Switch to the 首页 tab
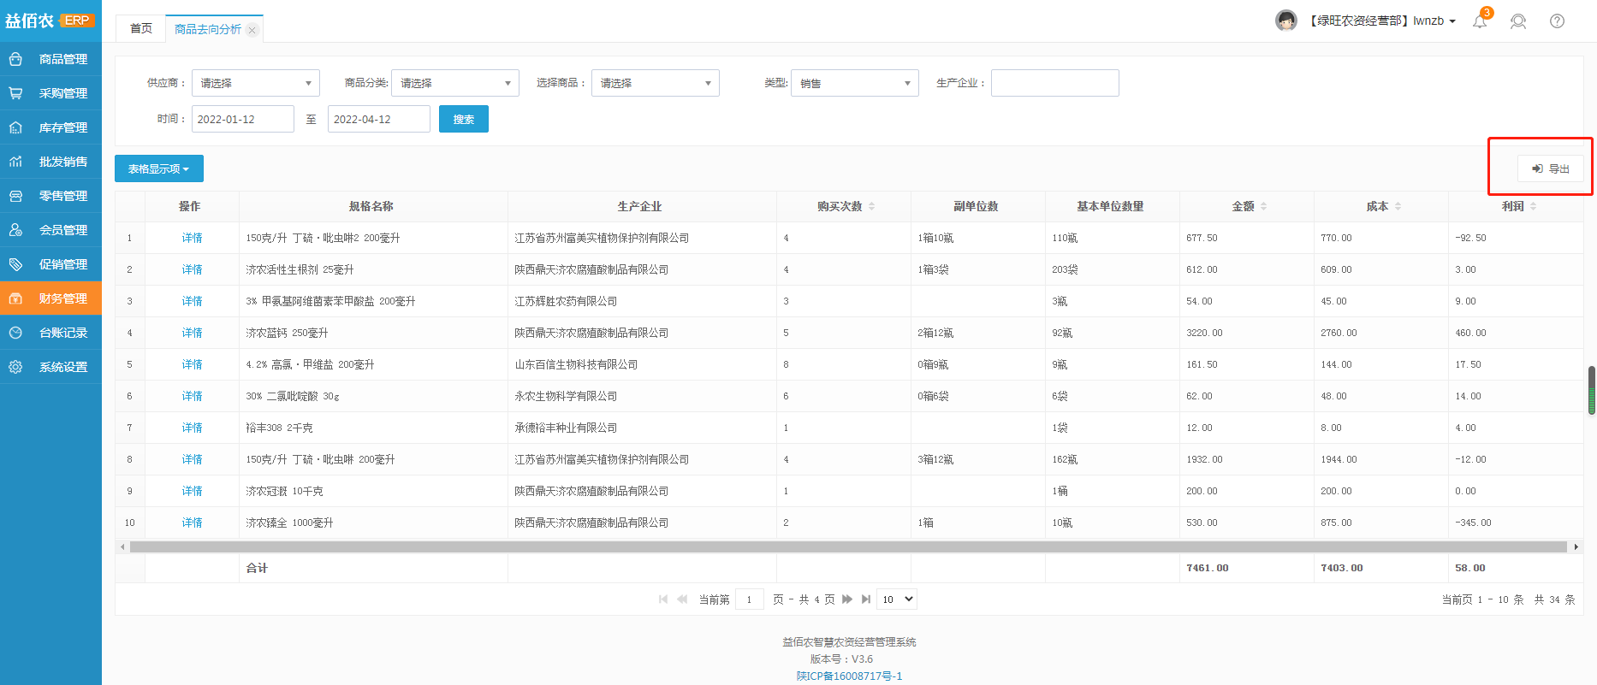The image size is (1597, 685). (x=141, y=29)
